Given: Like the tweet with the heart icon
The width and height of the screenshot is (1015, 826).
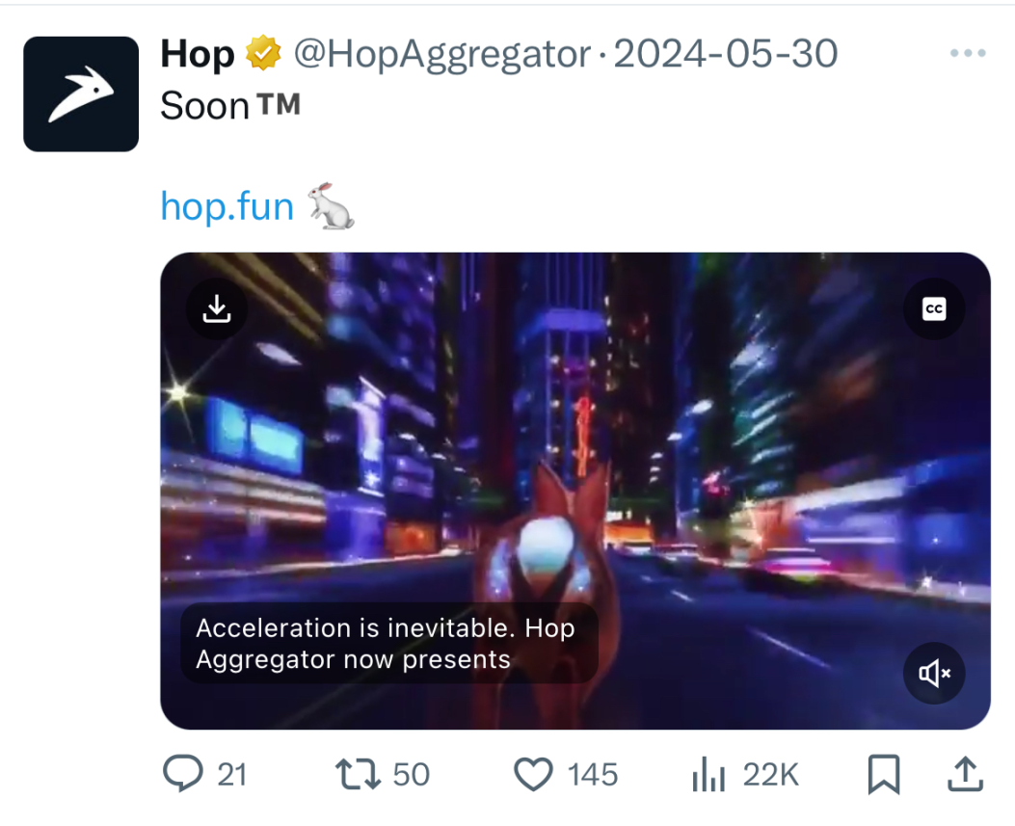Looking at the screenshot, I should tap(532, 774).
